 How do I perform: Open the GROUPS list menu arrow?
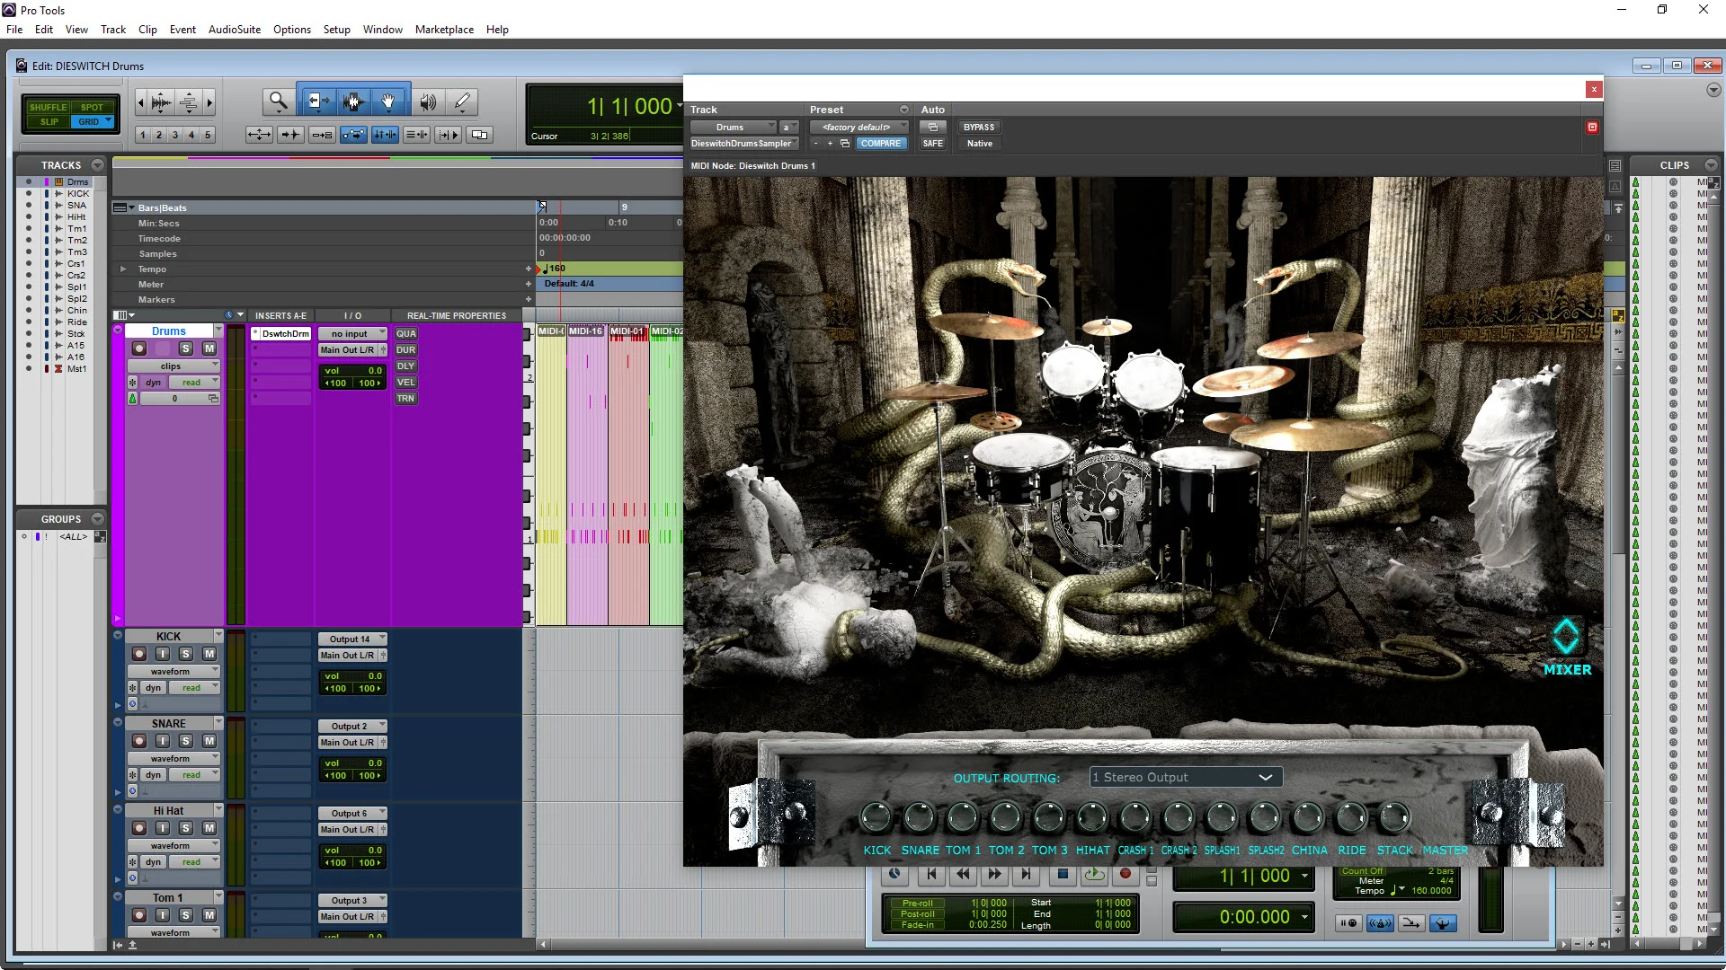coord(97,519)
